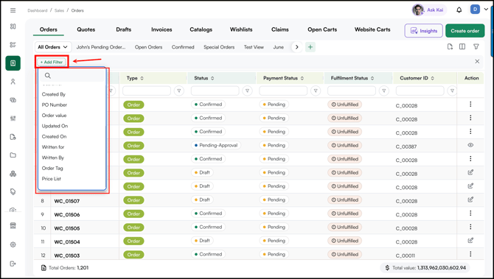
Task: Click the notification bell icon
Action: point(459,10)
